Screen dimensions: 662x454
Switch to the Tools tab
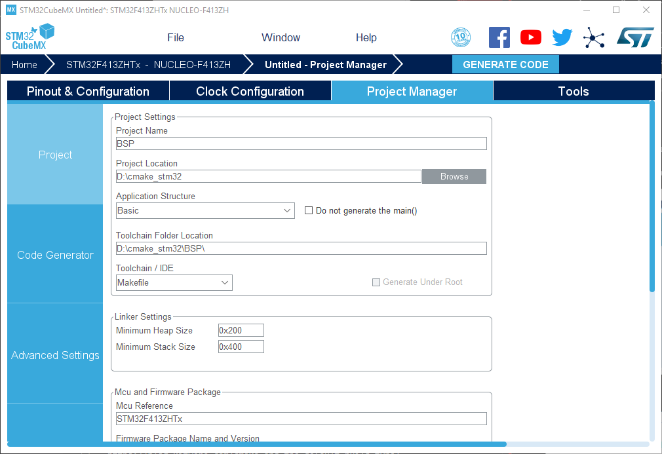574,91
